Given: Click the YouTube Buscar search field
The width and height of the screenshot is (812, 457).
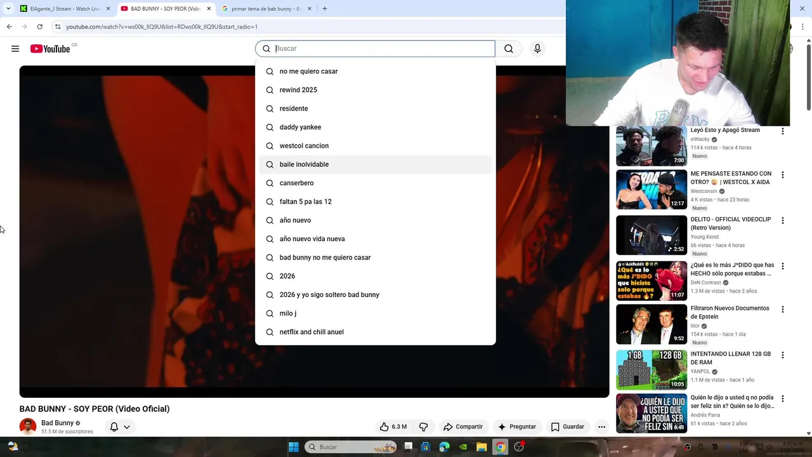Looking at the screenshot, I should click(x=375, y=49).
